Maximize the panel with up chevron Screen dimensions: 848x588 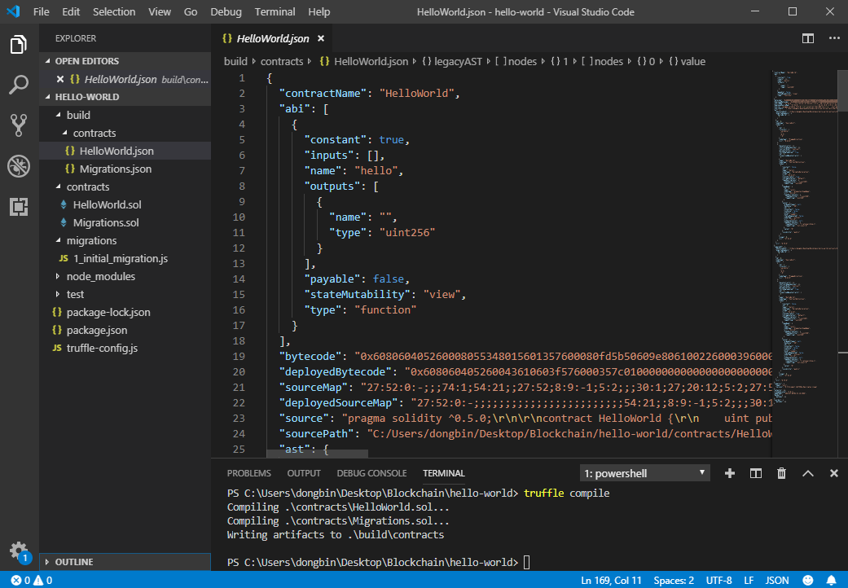coord(807,473)
